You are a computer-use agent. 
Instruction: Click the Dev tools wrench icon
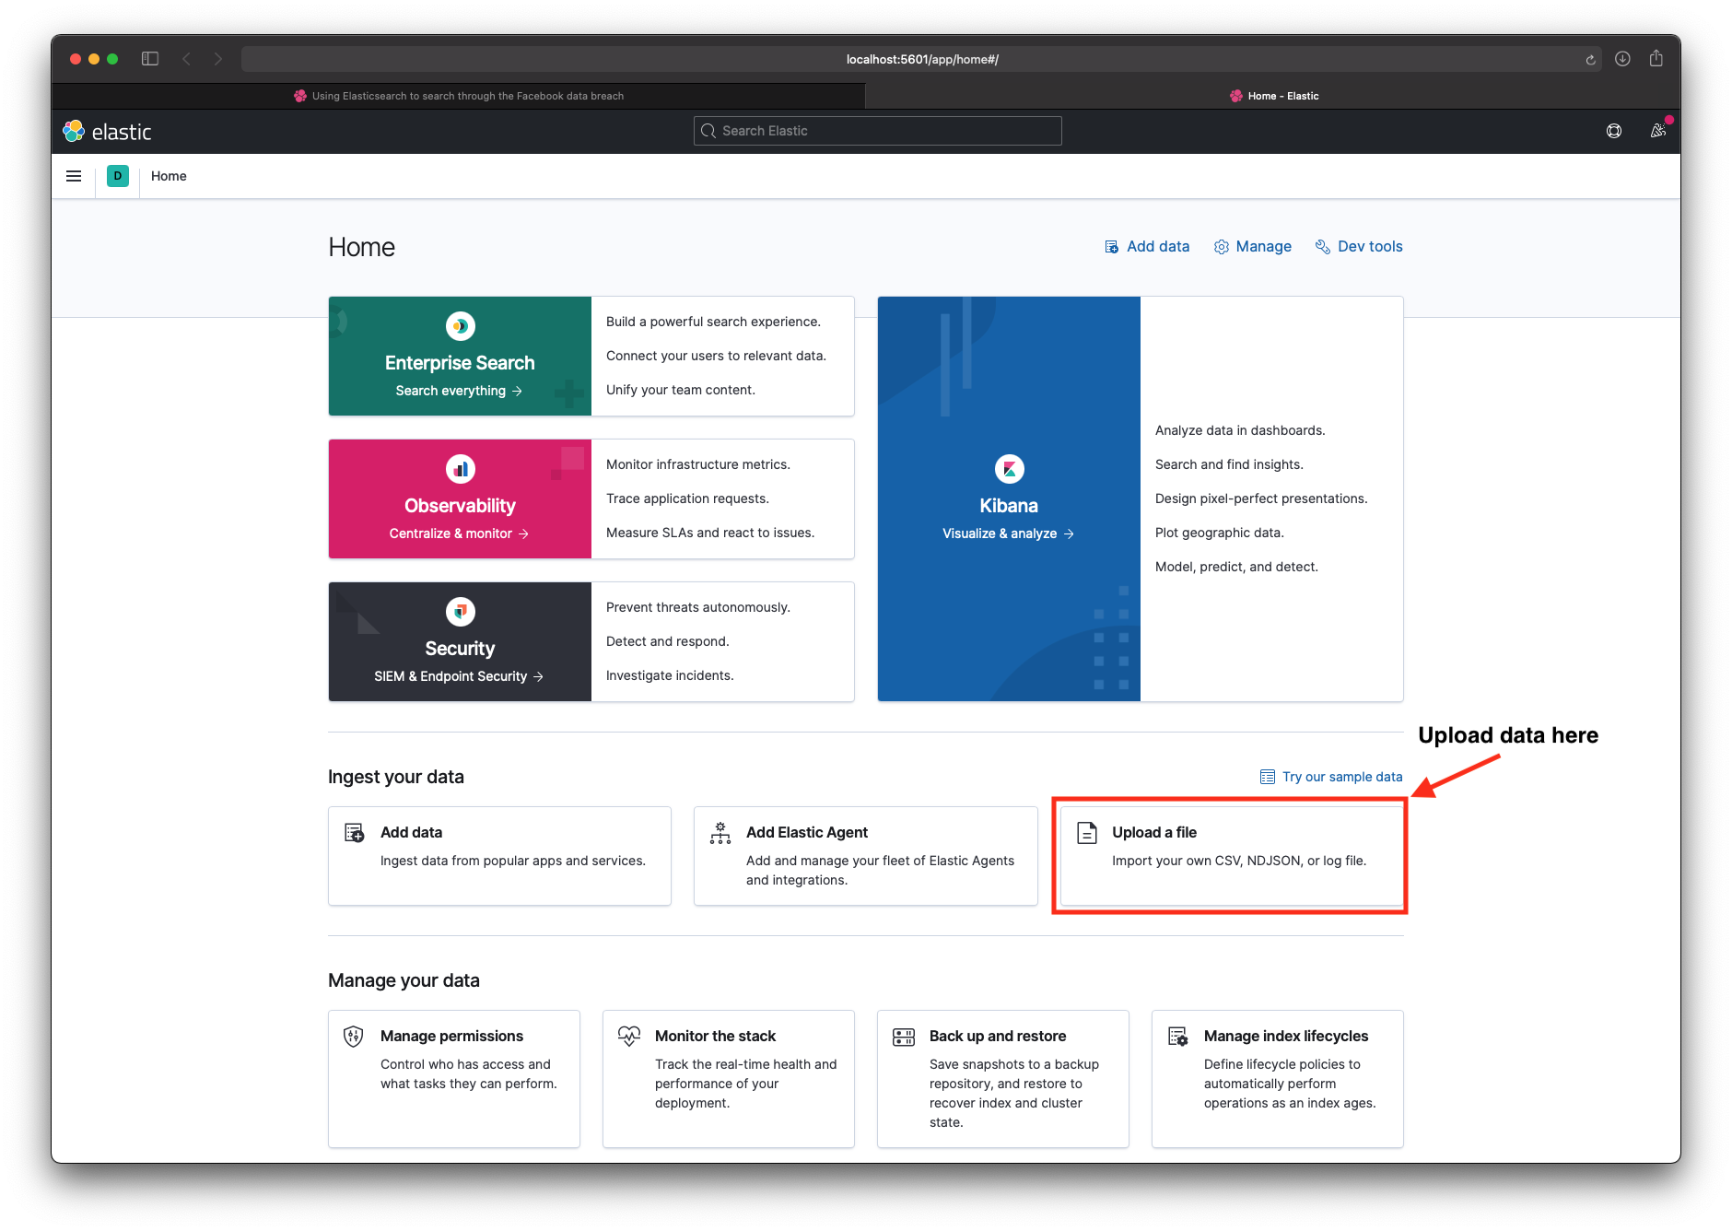point(1323,247)
